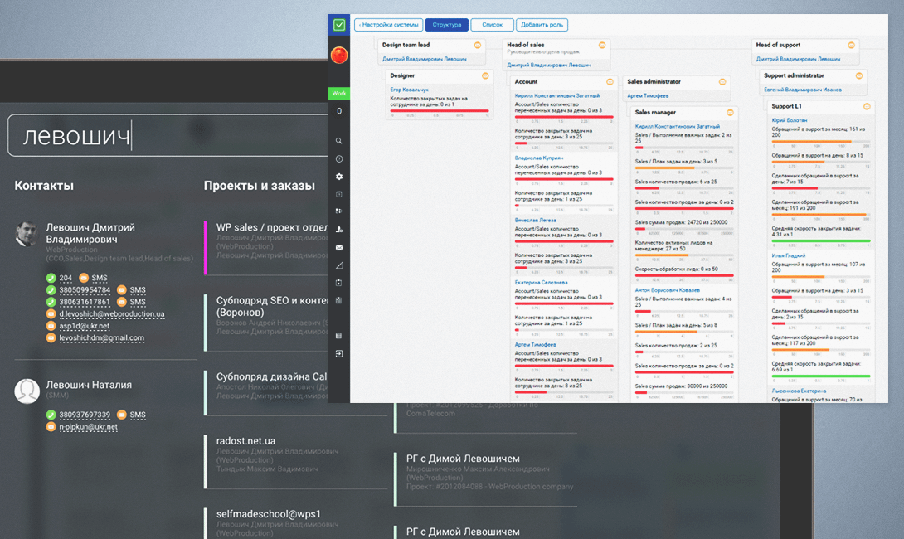Click the orange icon on the Account card

pos(610,82)
